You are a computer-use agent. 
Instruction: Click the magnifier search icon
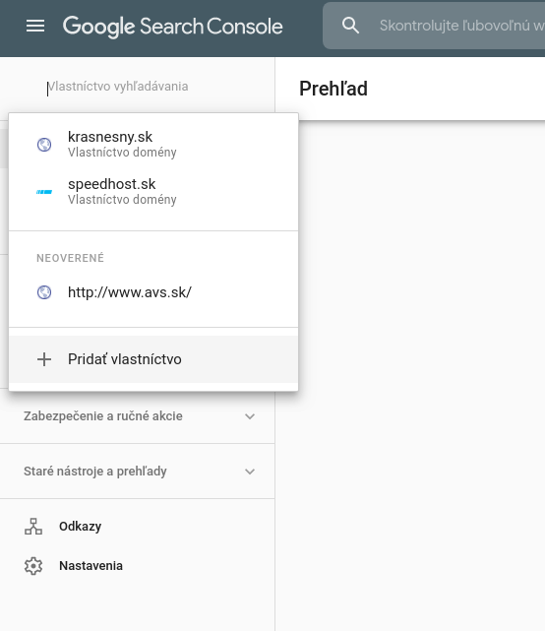pyautogui.click(x=350, y=26)
